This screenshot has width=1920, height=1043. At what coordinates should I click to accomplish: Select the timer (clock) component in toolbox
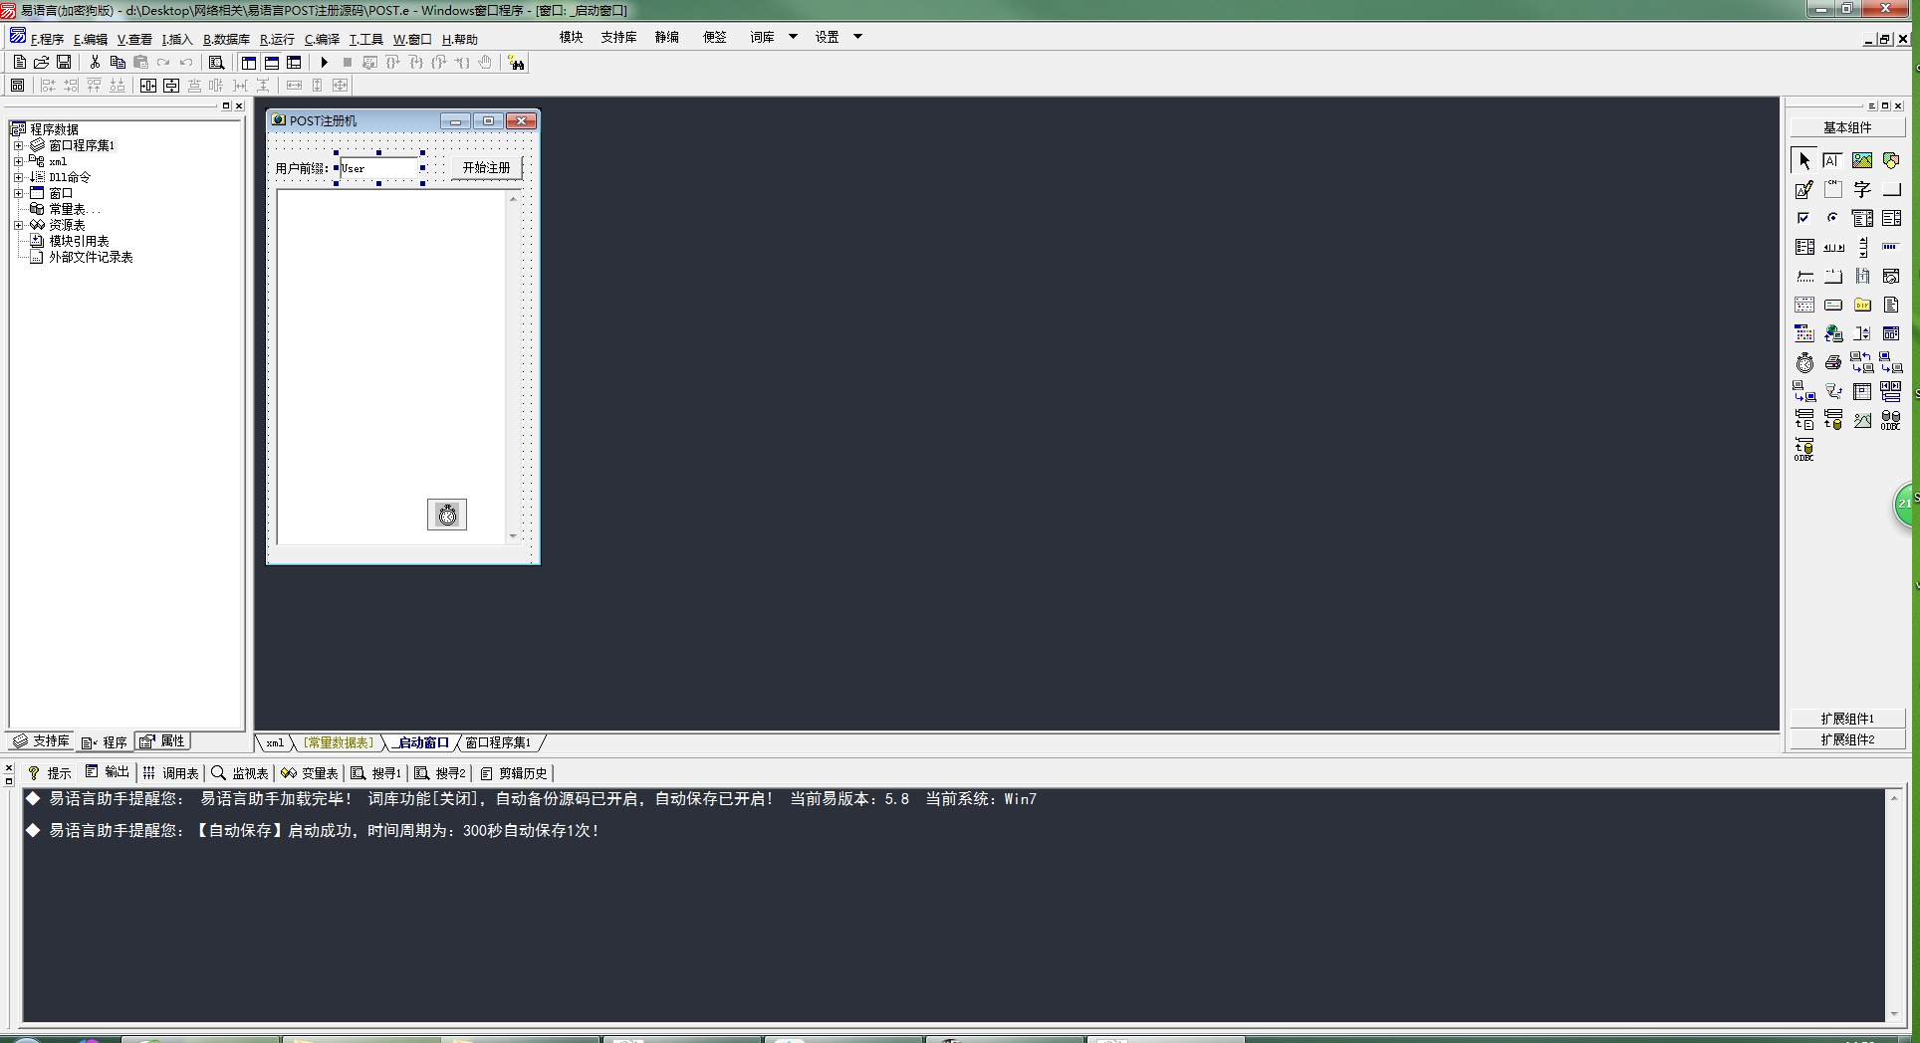click(1804, 363)
